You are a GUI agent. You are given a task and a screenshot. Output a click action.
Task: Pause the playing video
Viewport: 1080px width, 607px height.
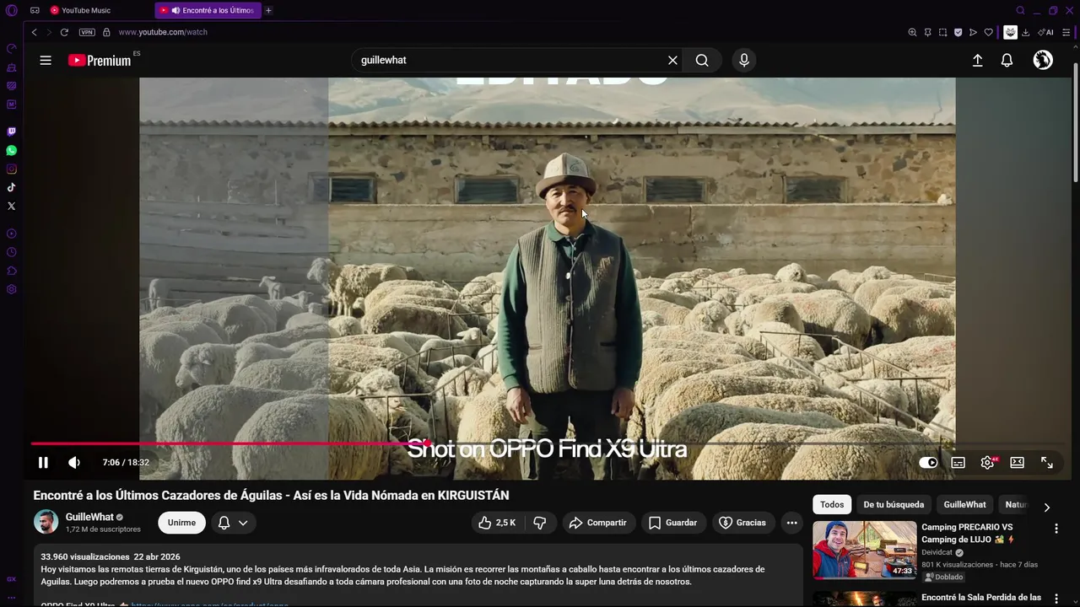(x=43, y=462)
